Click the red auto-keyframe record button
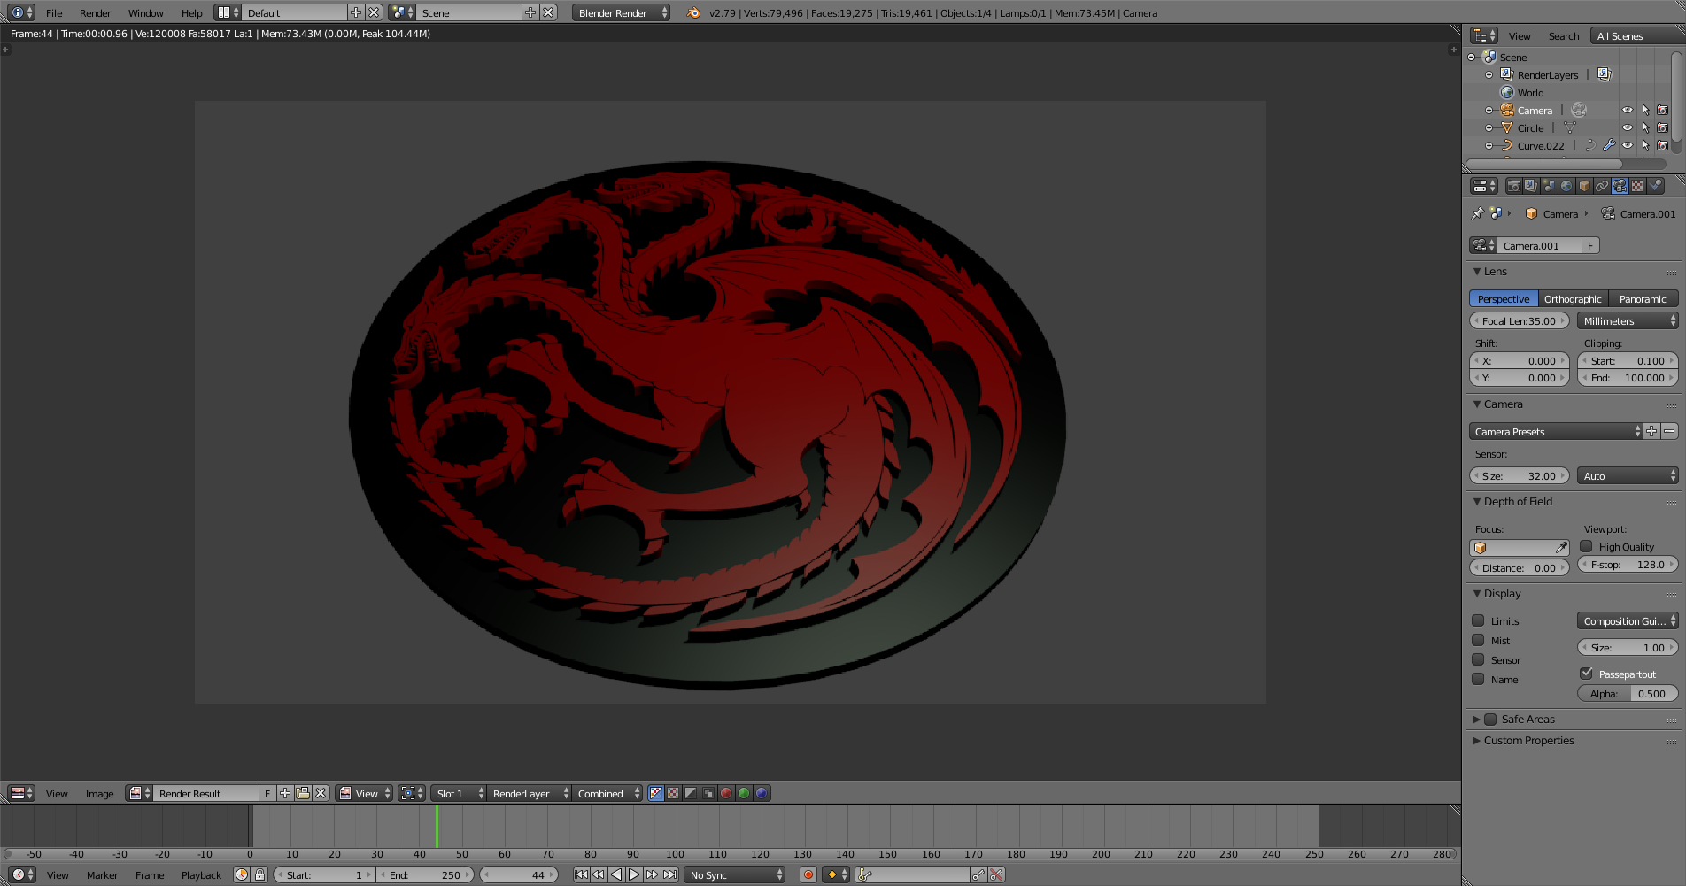 [x=808, y=874]
